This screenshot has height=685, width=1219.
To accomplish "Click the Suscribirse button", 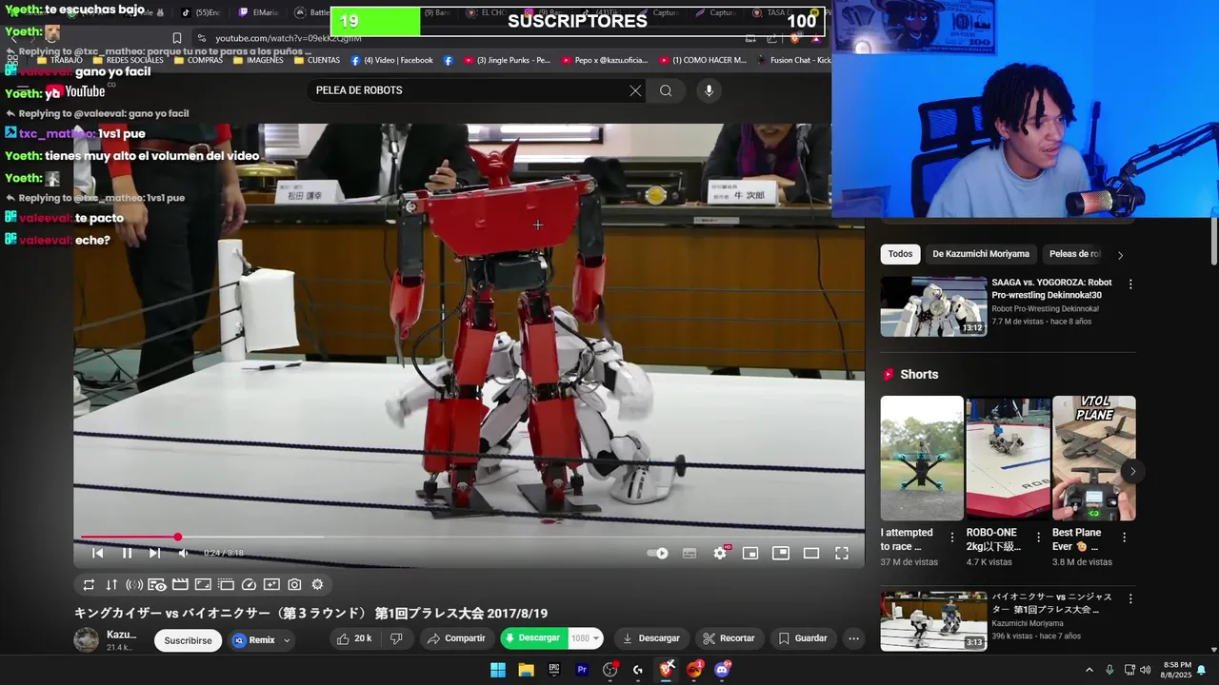I will (x=188, y=640).
